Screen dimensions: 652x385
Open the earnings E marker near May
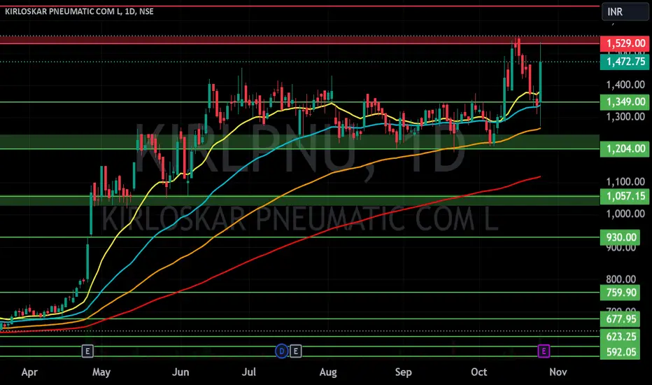click(x=87, y=351)
